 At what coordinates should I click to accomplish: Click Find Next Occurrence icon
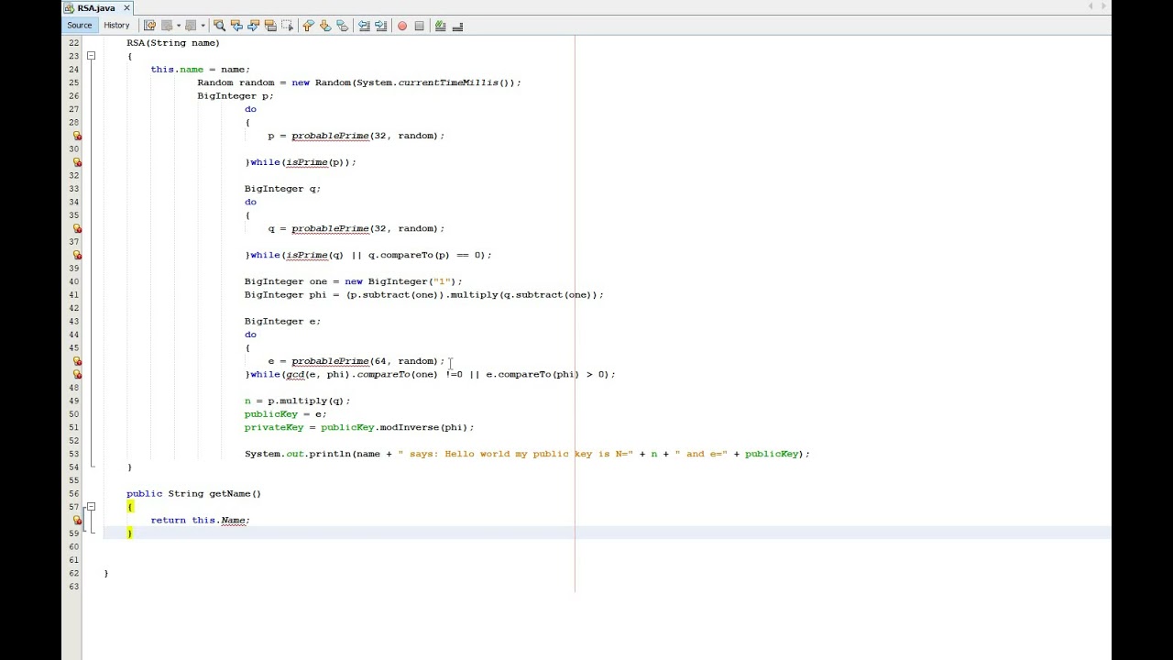254,26
